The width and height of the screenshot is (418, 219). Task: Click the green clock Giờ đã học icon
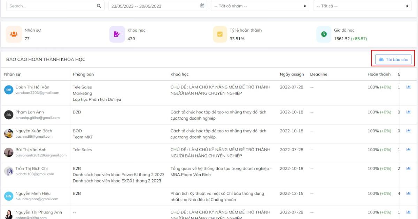tap(324, 34)
